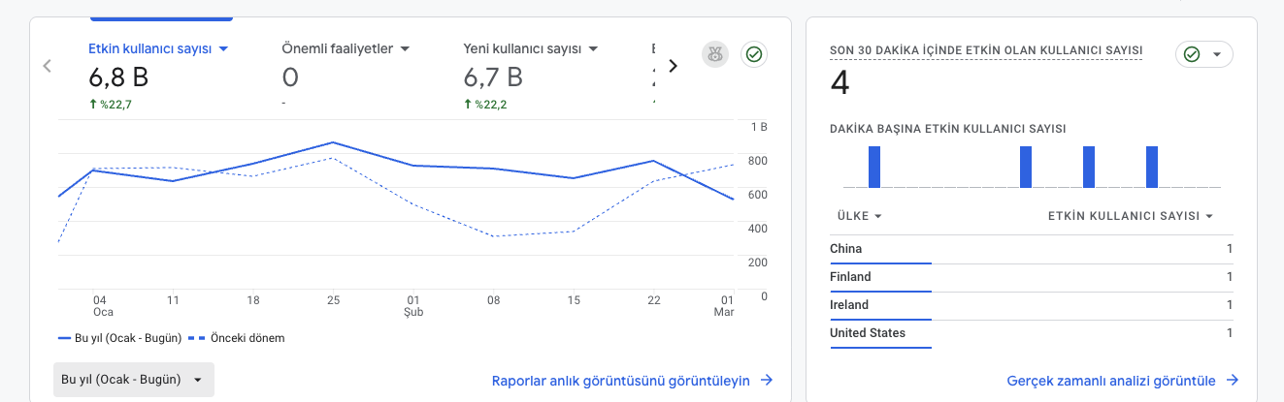The width and height of the screenshot is (1284, 402).
Task: Click the %22,2 increase indicator
Action: [x=484, y=105]
